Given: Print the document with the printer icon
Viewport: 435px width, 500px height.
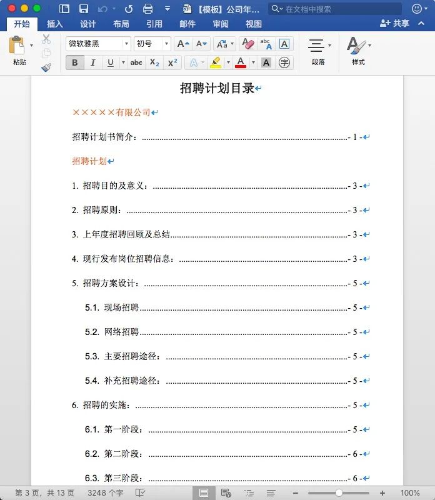Looking at the screenshot, I should (147, 9).
